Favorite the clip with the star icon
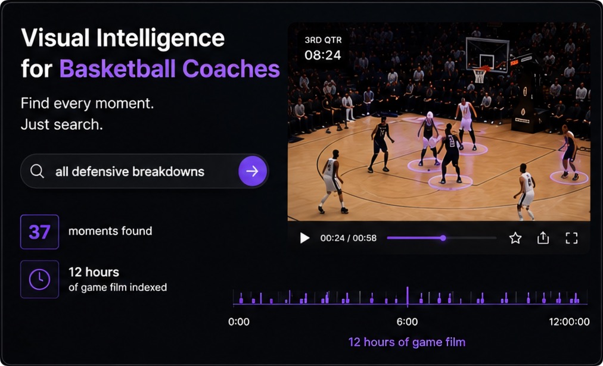Screen dimensions: 603x366 tap(515, 238)
